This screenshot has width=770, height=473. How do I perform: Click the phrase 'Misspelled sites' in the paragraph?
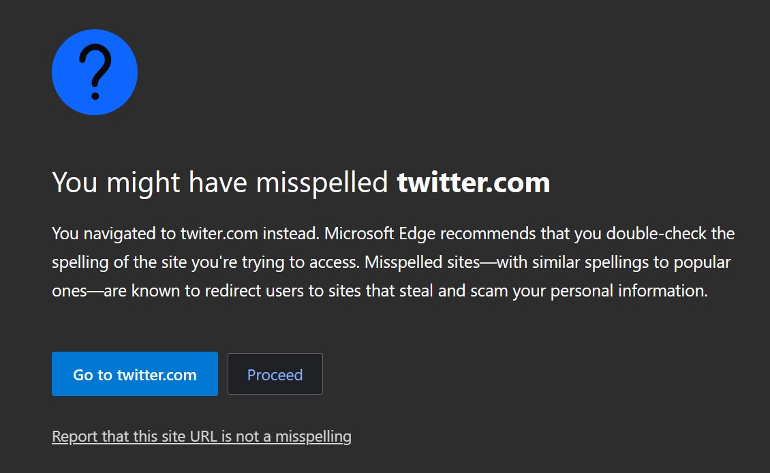pyautogui.click(x=422, y=262)
